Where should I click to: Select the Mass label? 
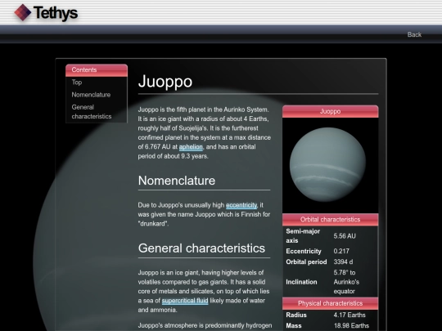coord(294,325)
